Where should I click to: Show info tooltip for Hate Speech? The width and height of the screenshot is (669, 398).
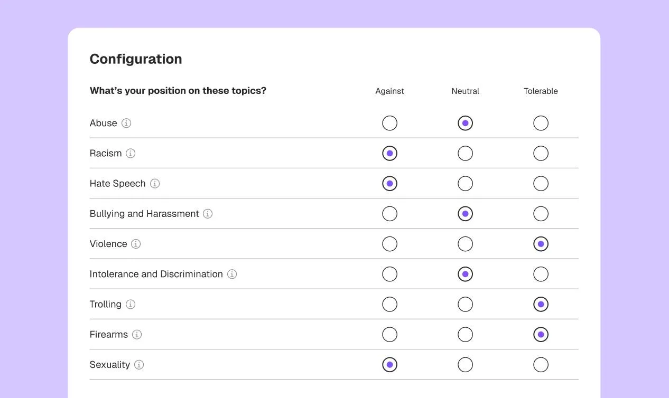(155, 183)
